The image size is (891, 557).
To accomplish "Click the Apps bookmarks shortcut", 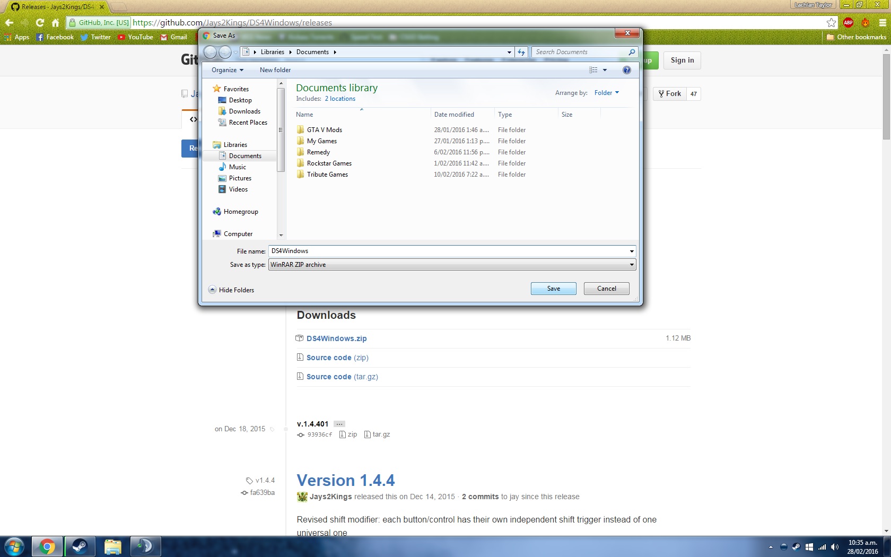I will click(x=16, y=37).
